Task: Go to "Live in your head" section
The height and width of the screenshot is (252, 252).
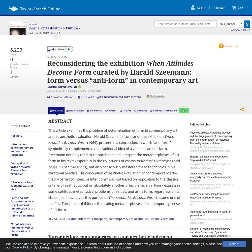Action: coord(23,186)
